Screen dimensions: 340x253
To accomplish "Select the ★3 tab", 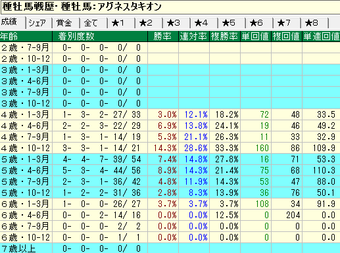I will coord(176,23).
